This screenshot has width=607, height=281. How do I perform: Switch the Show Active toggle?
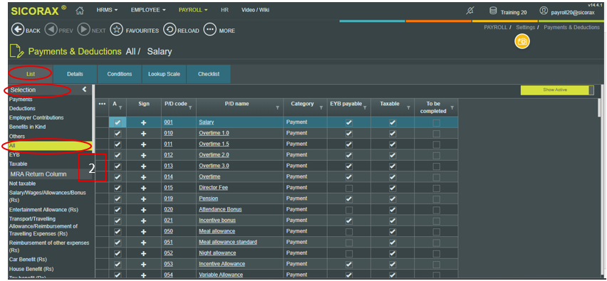tap(557, 90)
